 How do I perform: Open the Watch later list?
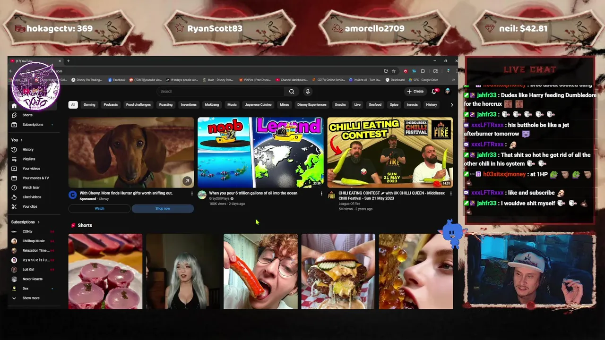pos(31,187)
